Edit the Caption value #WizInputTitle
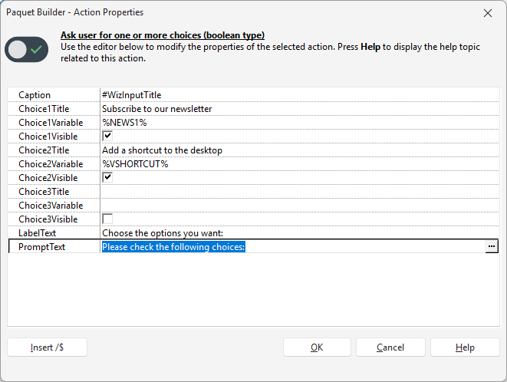Image resolution: width=507 pixels, height=382 pixels. [299, 95]
